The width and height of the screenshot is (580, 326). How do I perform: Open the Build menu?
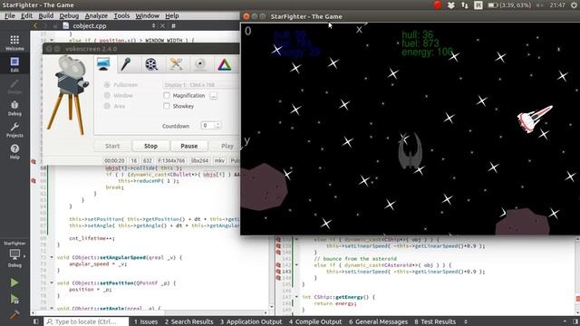tap(46, 16)
